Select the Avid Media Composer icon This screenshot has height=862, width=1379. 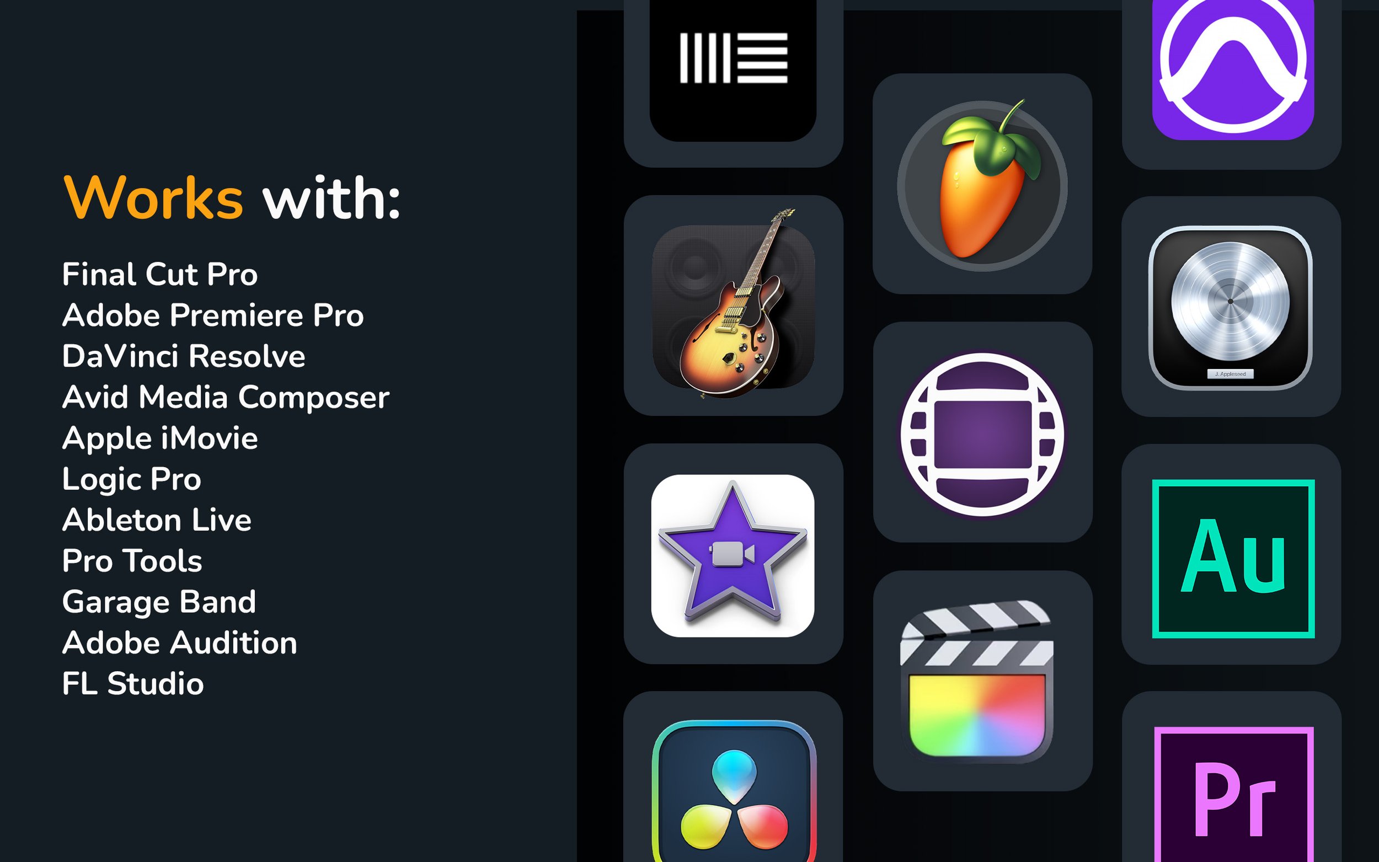tap(982, 434)
